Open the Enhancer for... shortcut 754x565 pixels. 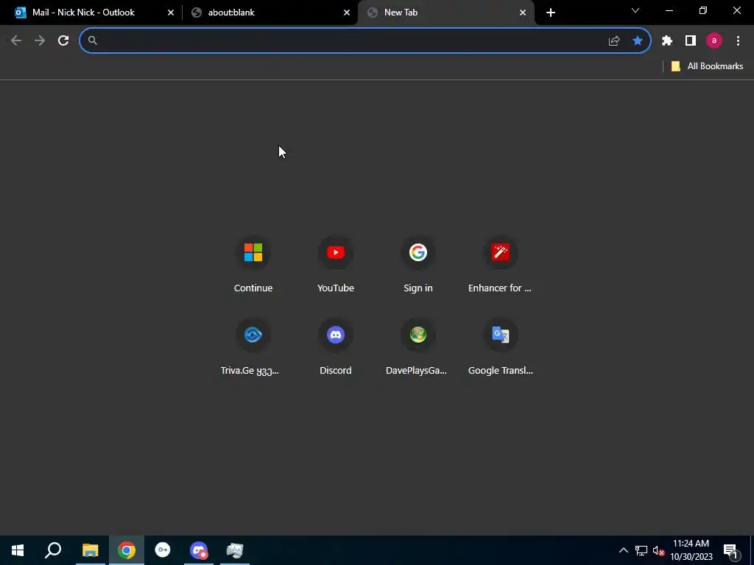[x=500, y=264]
